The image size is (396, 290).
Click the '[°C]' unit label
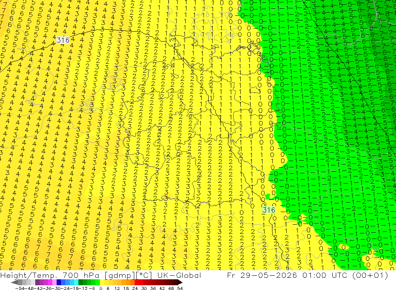pyautogui.click(x=144, y=275)
